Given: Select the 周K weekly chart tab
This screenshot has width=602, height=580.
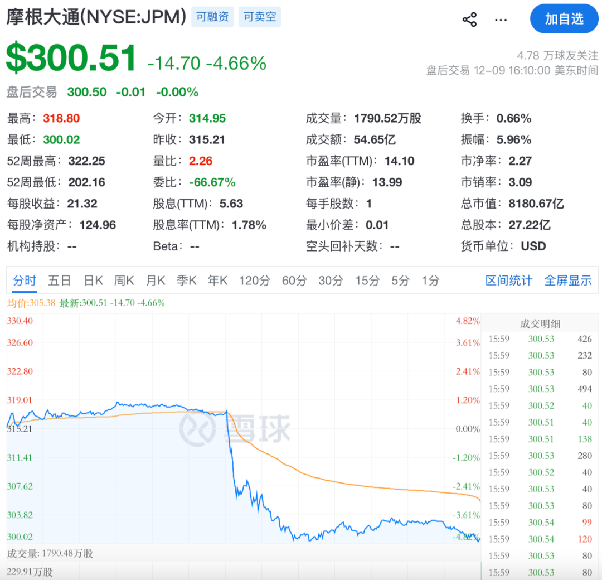Looking at the screenshot, I should click(x=124, y=281).
